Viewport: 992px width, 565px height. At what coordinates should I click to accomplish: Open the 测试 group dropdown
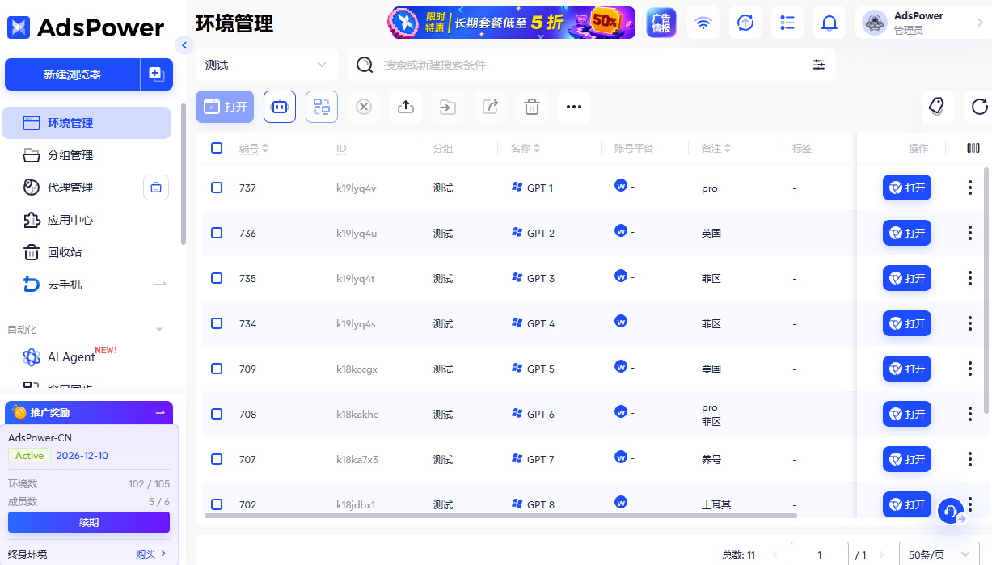pyautogui.click(x=267, y=65)
